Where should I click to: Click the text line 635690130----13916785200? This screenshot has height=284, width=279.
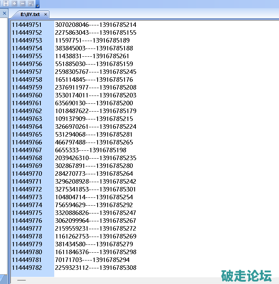[x=94, y=103]
